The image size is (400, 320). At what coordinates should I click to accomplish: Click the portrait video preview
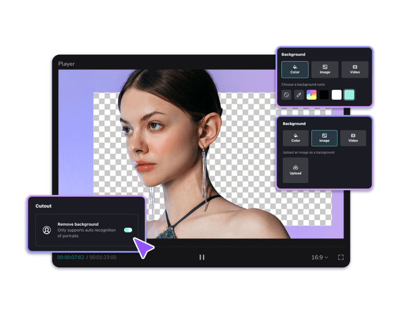pyautogui.click(x=201, y=154)
